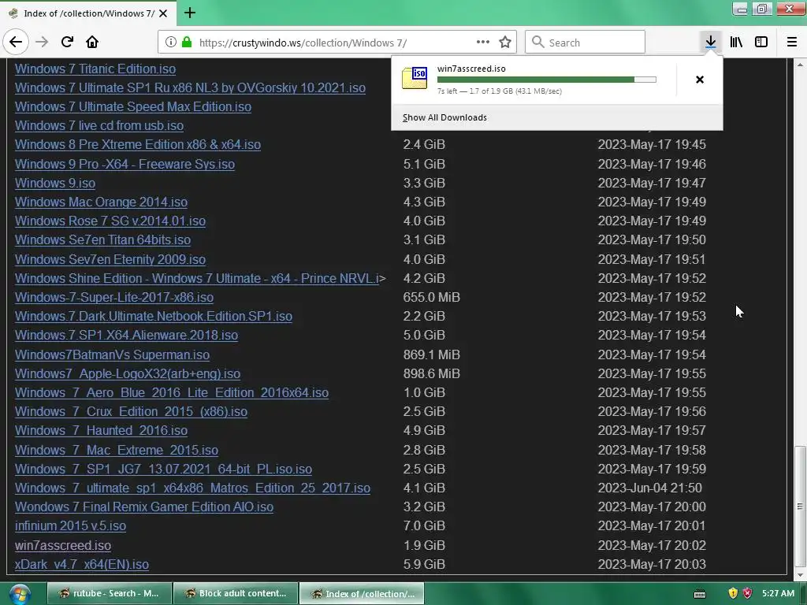Open Windows Sev7en Eternity 2009.iso
The height and width of the screenshot is (605, 807).
[110, 259]
